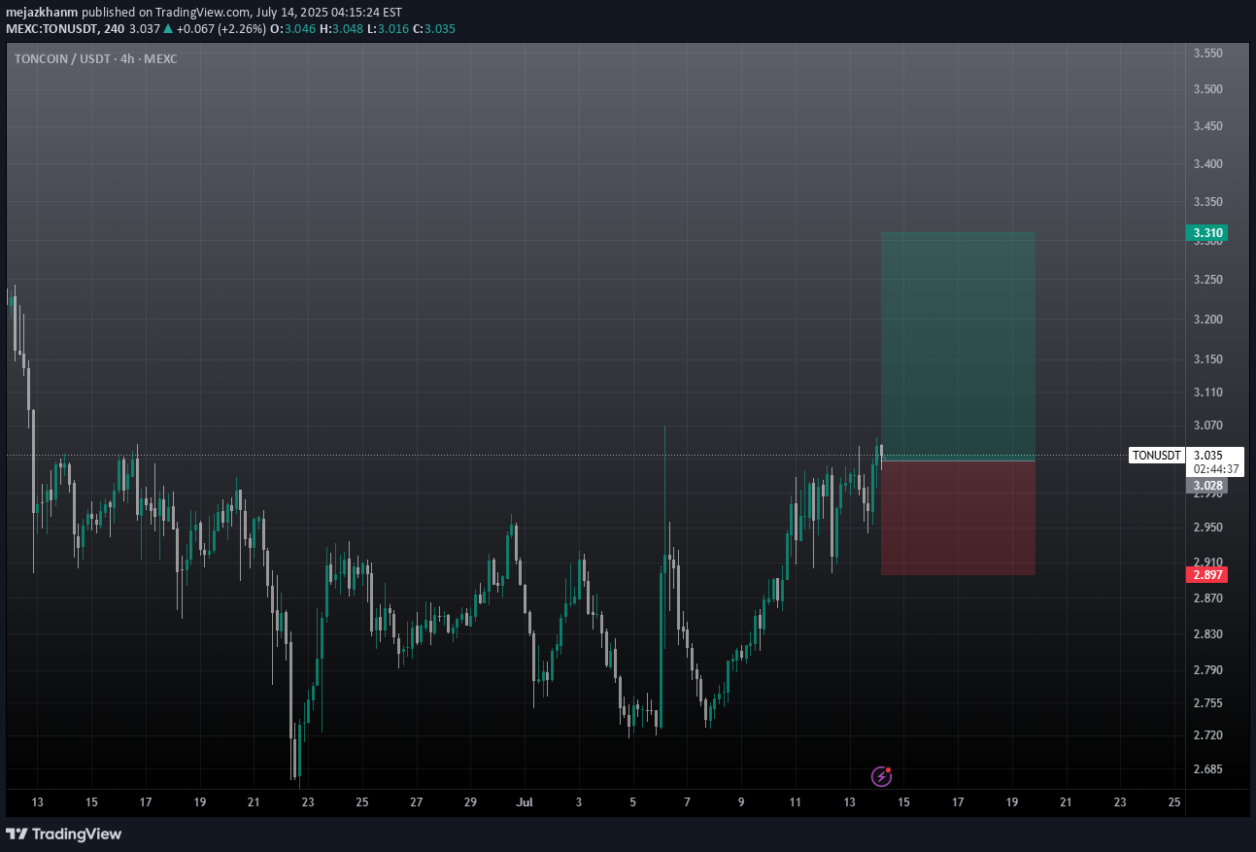Screen dimensions: 1256x852
Task: Select the green 3.310 take-profit price label
Action: [1206, 232]
